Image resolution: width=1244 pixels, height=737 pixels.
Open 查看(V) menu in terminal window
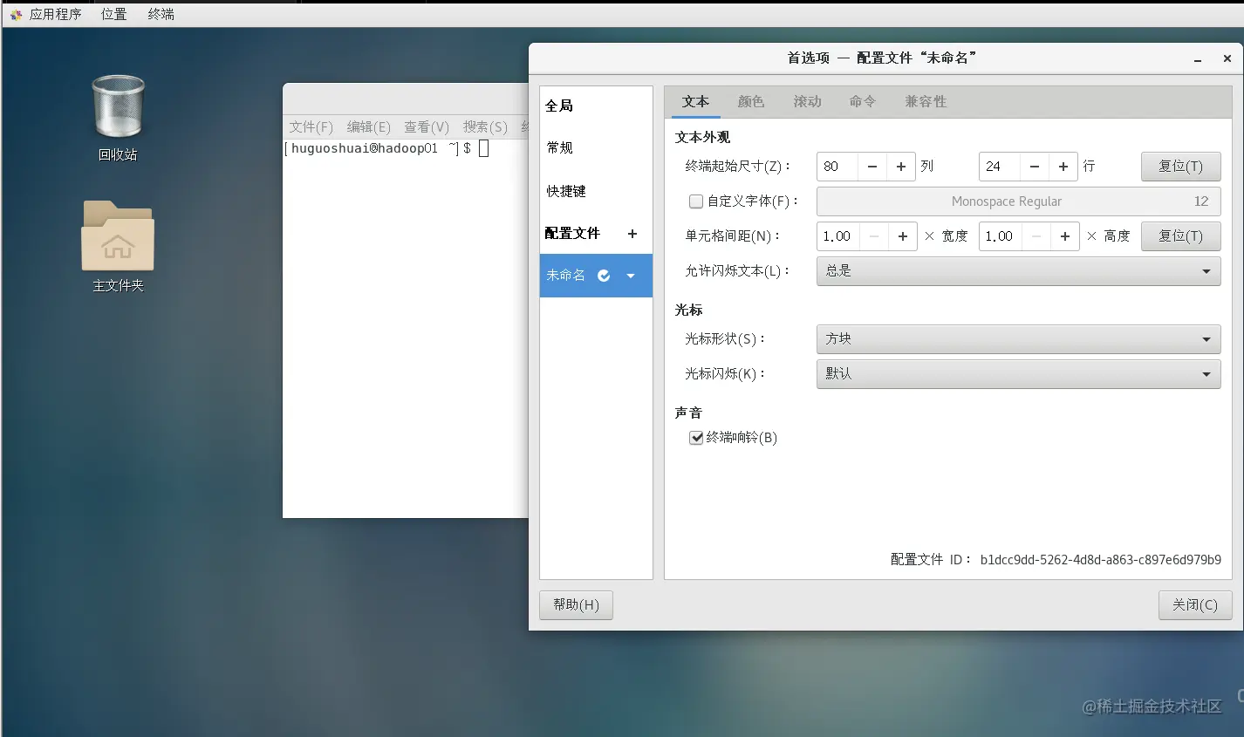point(426,126)
